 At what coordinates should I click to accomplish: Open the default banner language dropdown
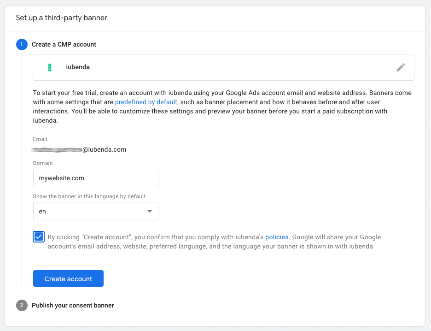click(95, 211)
